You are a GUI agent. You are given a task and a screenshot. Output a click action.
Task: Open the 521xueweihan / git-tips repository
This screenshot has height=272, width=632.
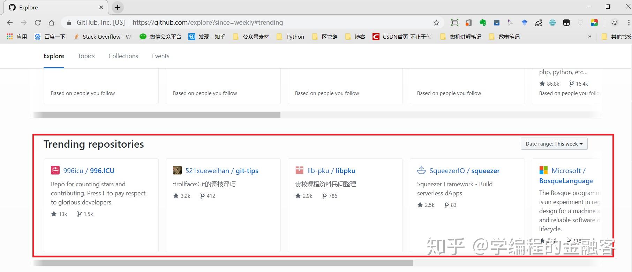pos(222,171)
